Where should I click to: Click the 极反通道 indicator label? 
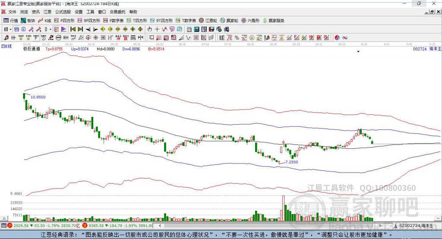32,49
